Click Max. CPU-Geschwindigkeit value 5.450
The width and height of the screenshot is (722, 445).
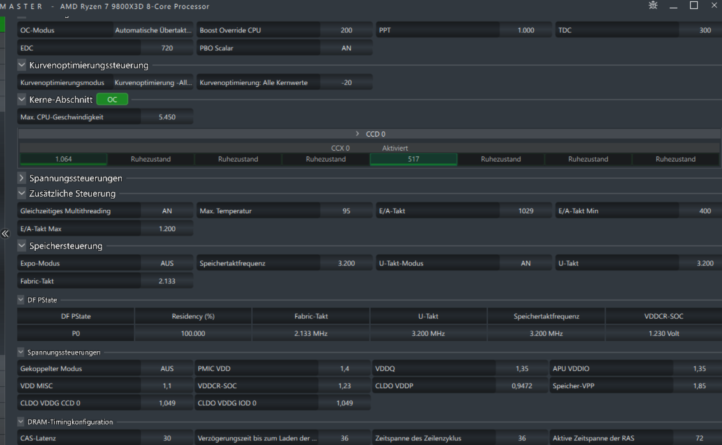tap(167, 117)
